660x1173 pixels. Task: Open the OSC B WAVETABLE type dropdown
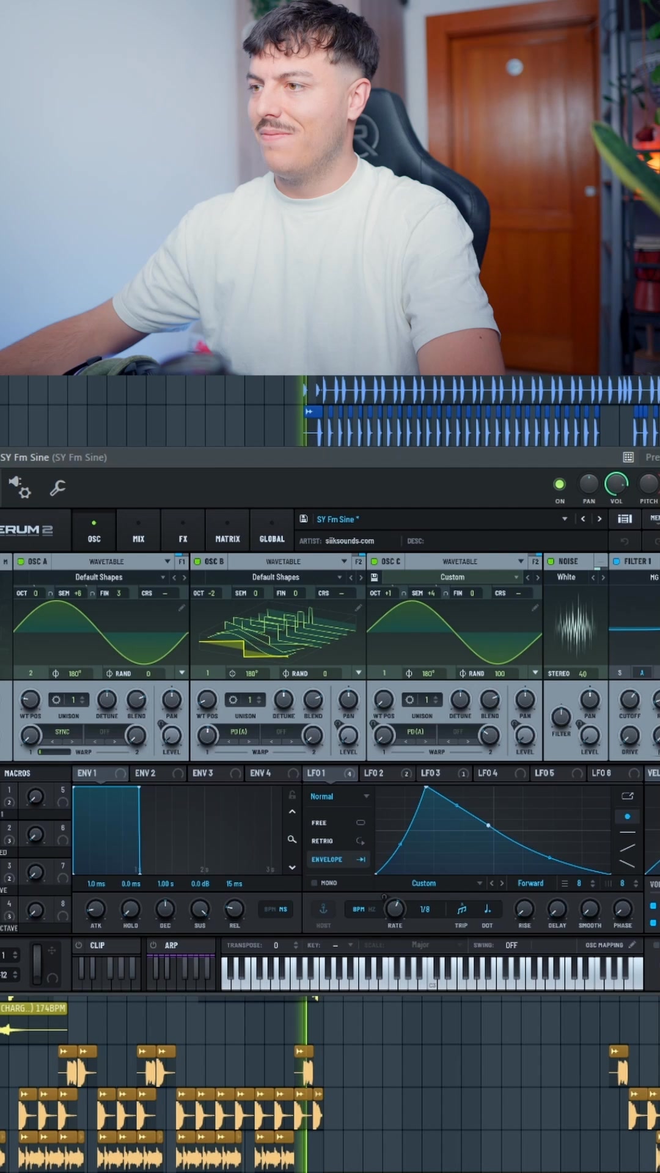tap(284, 561)
